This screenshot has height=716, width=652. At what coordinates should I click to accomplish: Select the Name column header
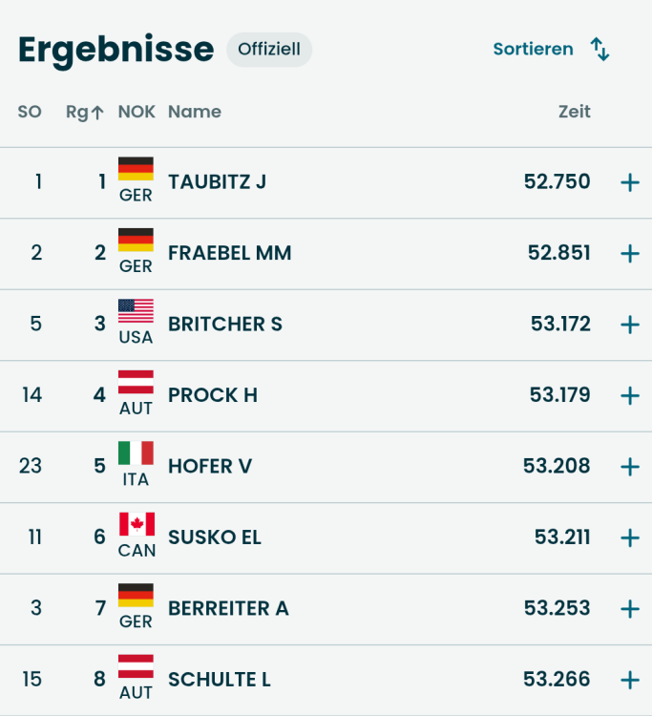[195, 112]
